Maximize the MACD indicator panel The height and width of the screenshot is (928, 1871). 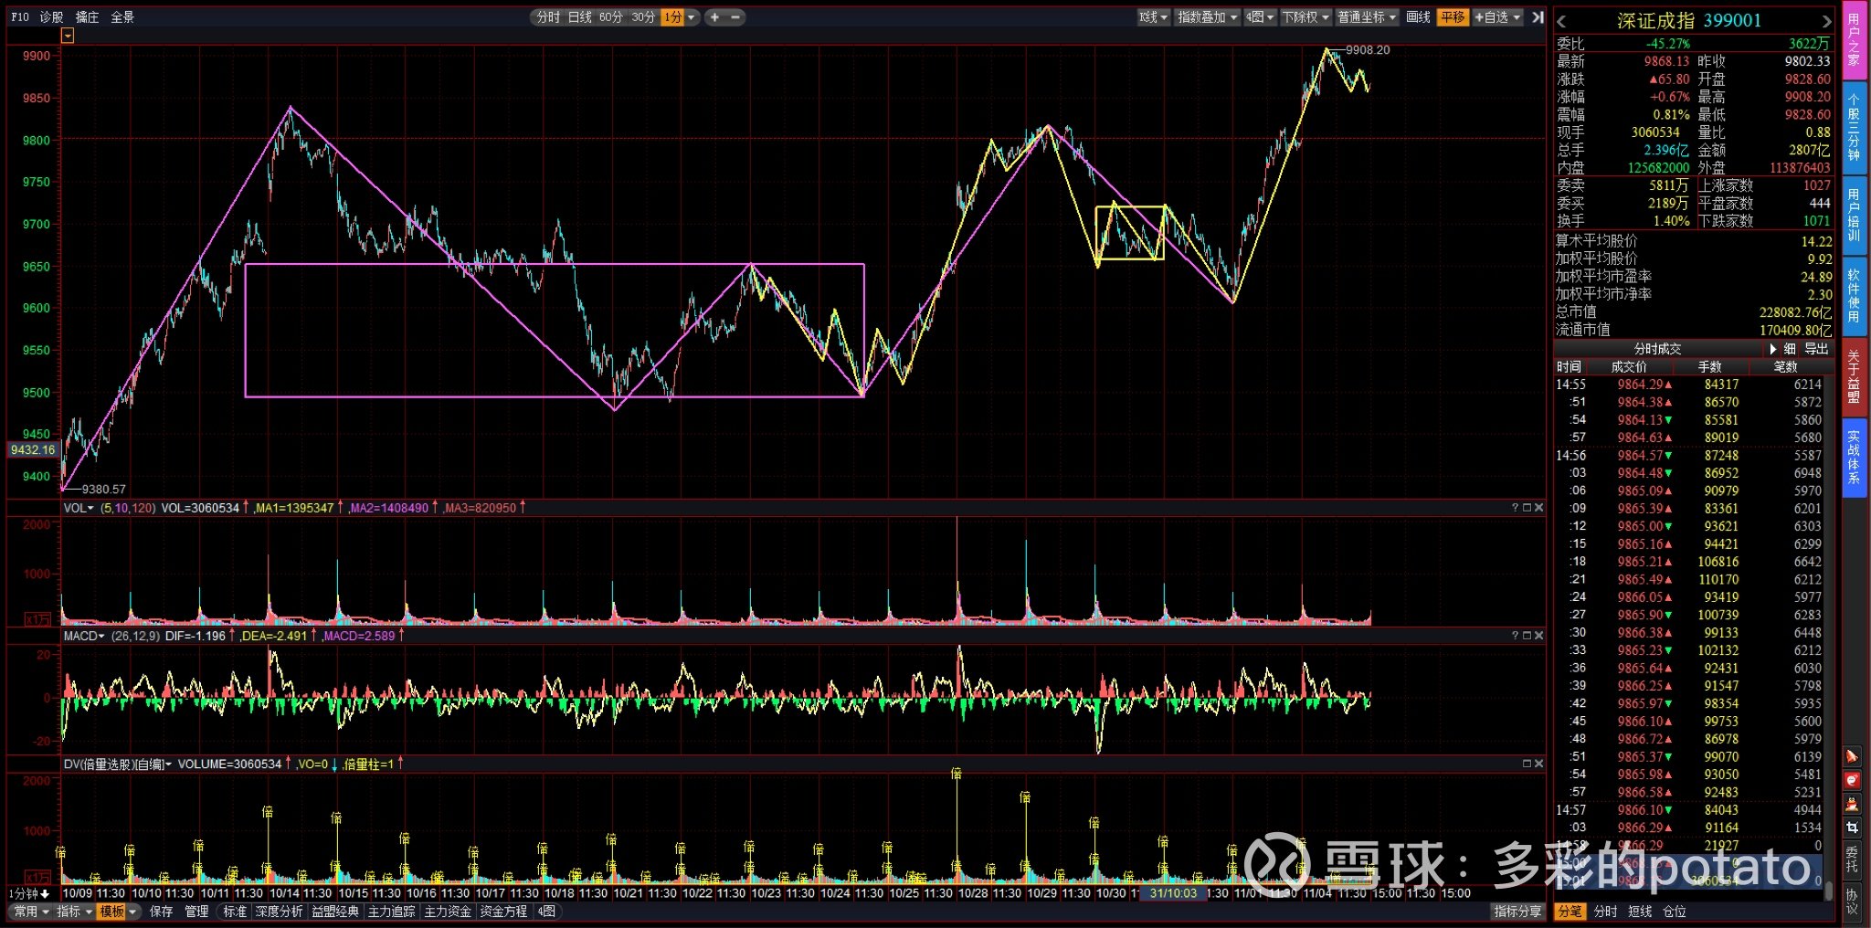click(x=1527, y=635)
